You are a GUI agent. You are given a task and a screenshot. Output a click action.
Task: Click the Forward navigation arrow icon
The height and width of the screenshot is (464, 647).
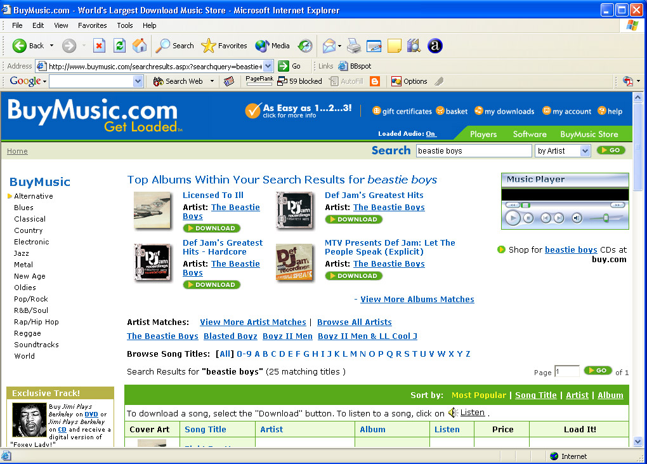coord(69,46)
